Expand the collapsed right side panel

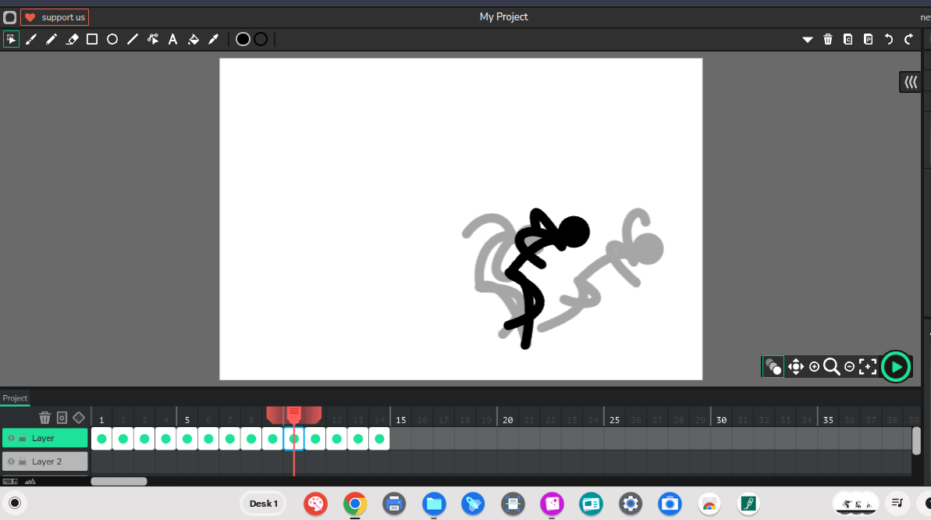point(910,82)
